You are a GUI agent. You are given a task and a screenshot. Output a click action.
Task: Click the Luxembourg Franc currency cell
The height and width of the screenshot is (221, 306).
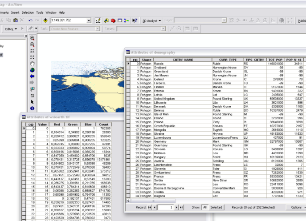pyautogui.click(x=228, y=137)
